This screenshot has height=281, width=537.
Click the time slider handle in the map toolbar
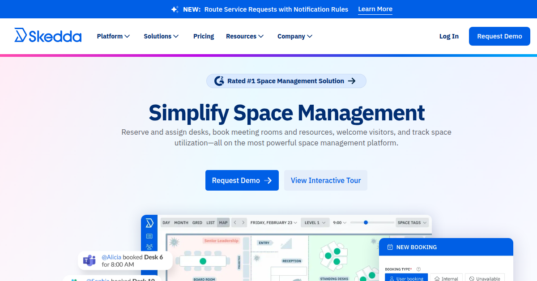(366, 222)
